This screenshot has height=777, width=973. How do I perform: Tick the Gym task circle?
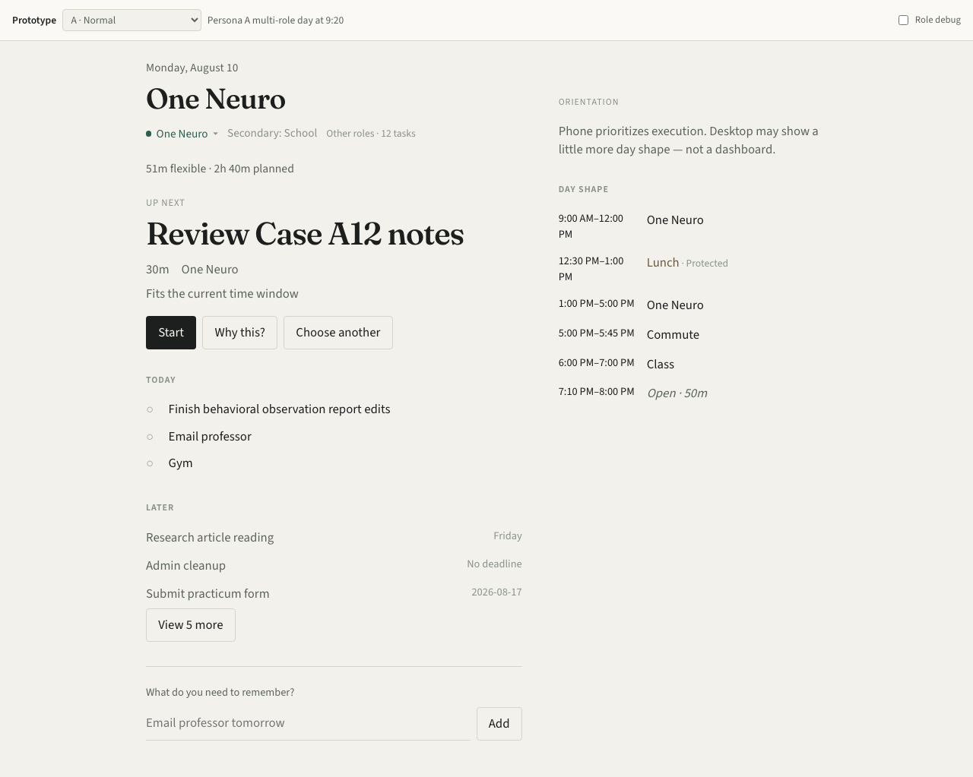pyautogui.click(x=150, y=463)
